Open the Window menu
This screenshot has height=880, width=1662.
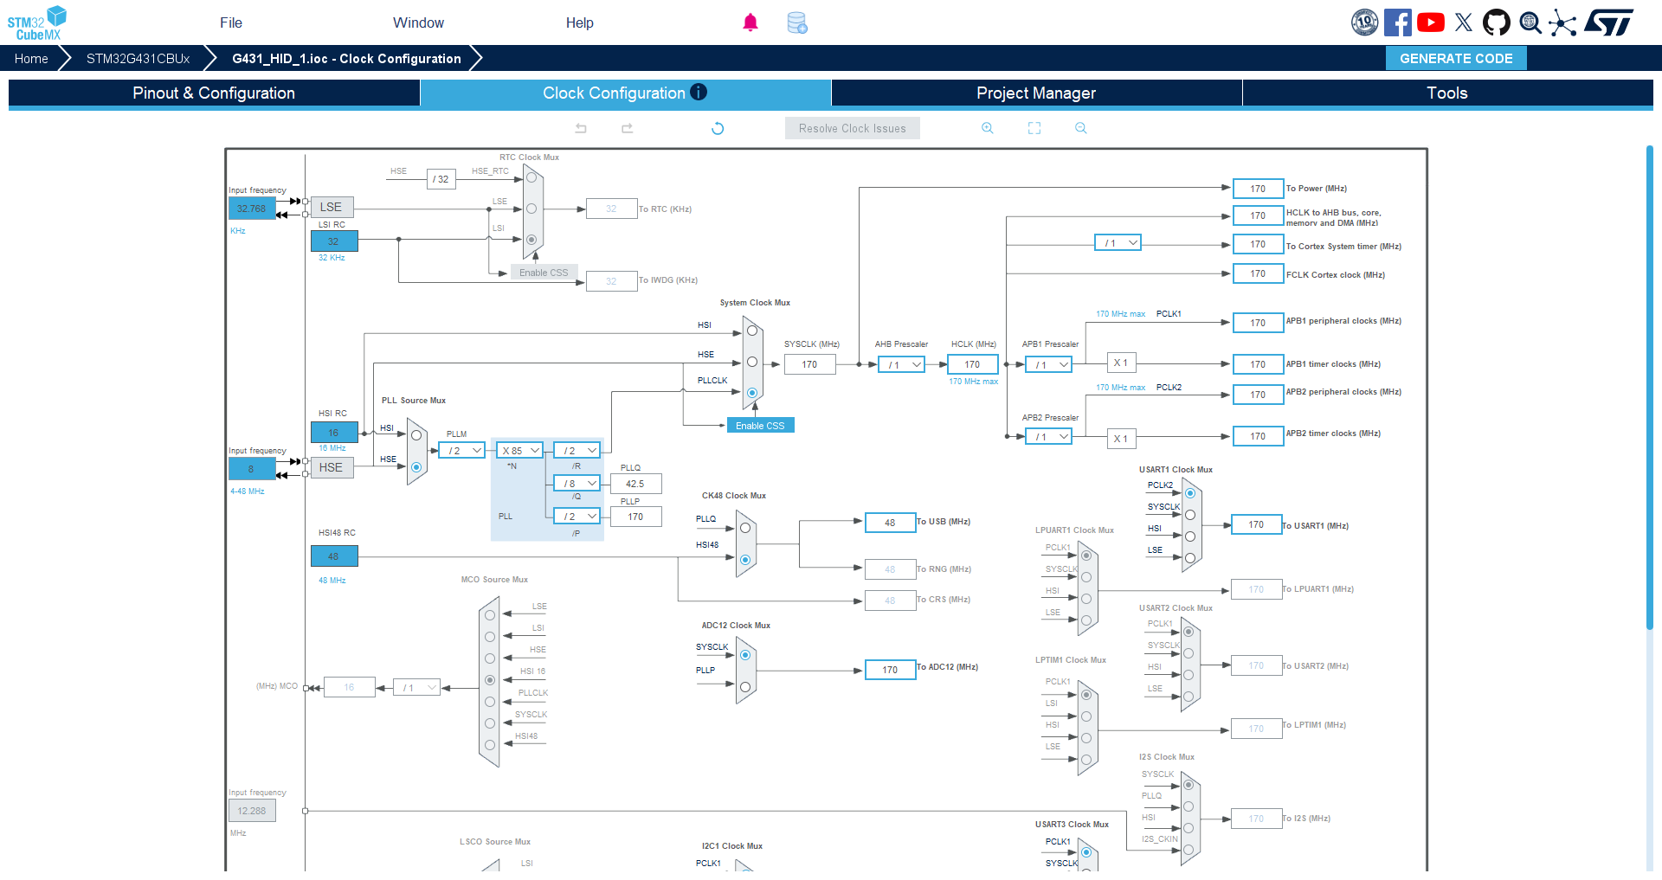(418, 22)
